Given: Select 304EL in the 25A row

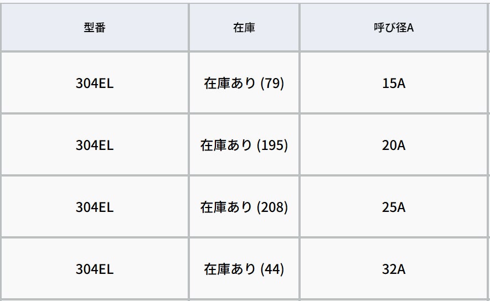Looking at the screenshot, I should (94, 207).
